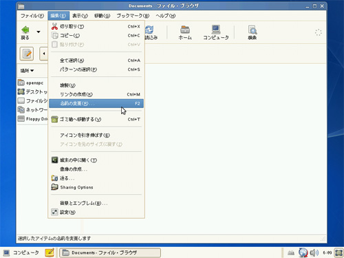Viewport: 344px width, 258px height.
Task: Open the Help menu
Action: 166,16
